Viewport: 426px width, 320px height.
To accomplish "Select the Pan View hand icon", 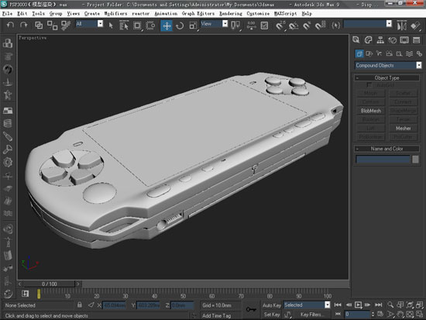I will tap(400, 315).
